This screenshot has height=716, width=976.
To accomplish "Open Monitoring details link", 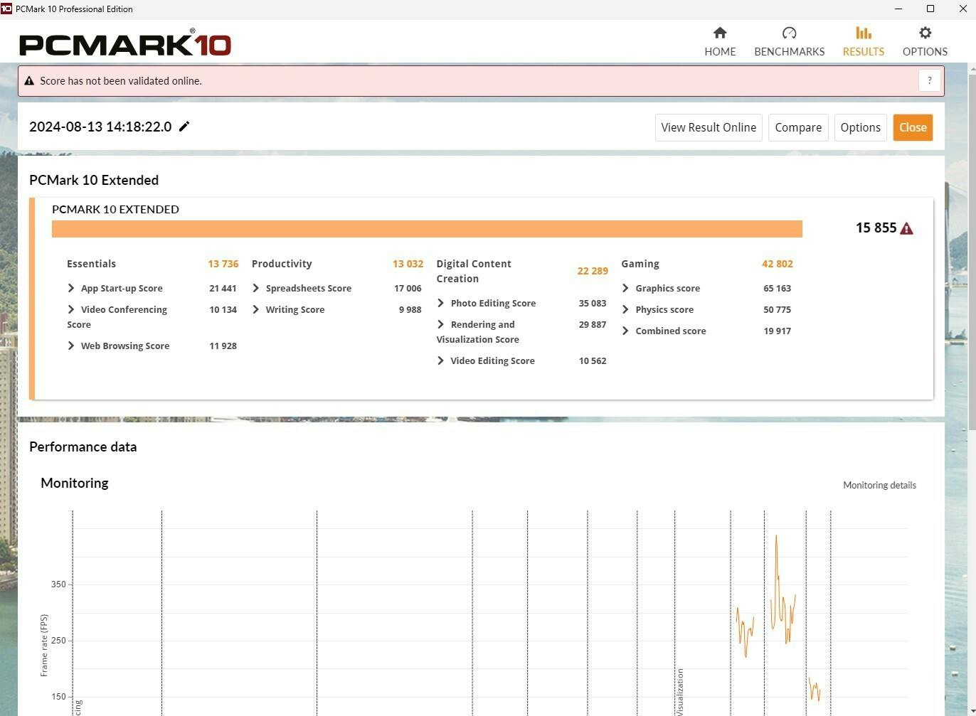I will pyautogui.click(x=879, y=485).
